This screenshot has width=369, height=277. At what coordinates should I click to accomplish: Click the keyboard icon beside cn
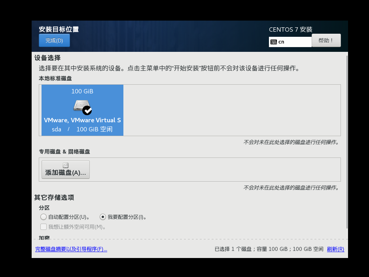tap(274, 42)
